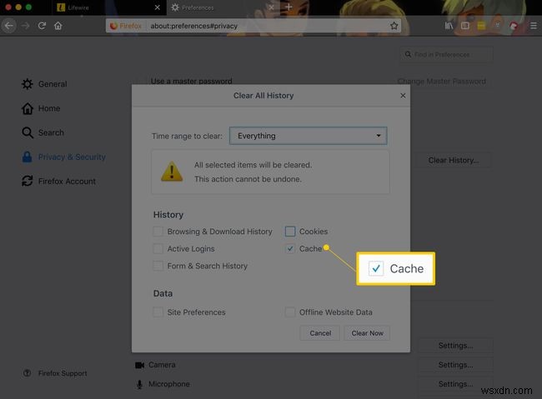The width and height of the screenshot is (542, 399).
Task: Click in Find in Preferences search field
Action: [x=446, y=55]
